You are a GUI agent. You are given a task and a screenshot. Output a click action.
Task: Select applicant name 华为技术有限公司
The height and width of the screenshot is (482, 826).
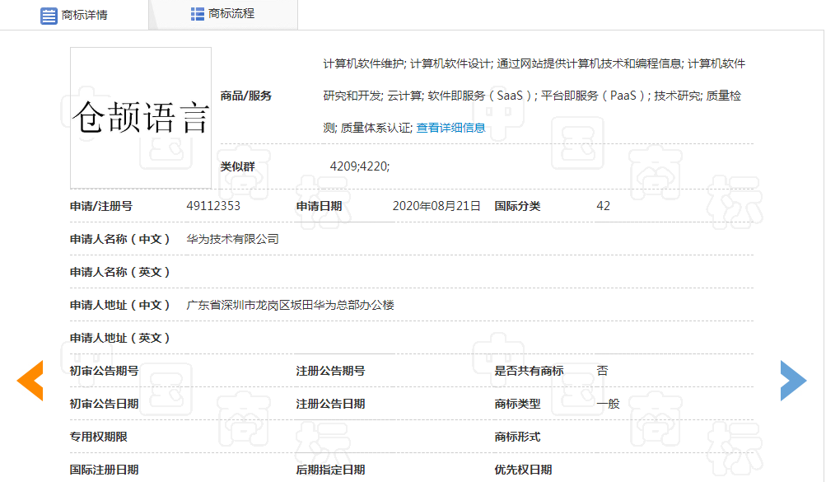pyautogui.click(x=232, y=239)
